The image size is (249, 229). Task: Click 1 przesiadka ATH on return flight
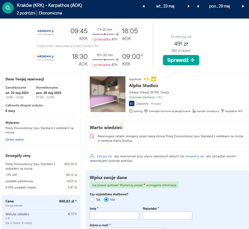pos(105,65)
